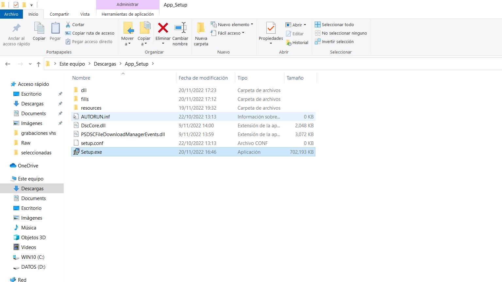The height and width of the screenshot is (282, 502).
Task: Open Propiedades of the selected file
Action: pos(271,29)
